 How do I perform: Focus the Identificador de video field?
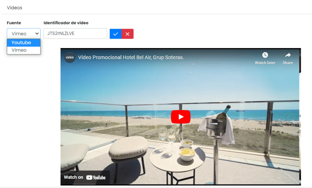[75, 34]
